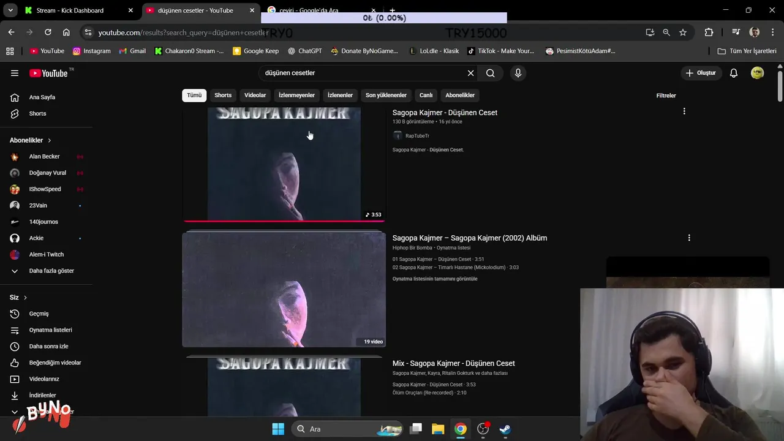The height and width of the screenshot is (441, 784).
Task: Open the YouTube bookmark
Action: point(47,51)
